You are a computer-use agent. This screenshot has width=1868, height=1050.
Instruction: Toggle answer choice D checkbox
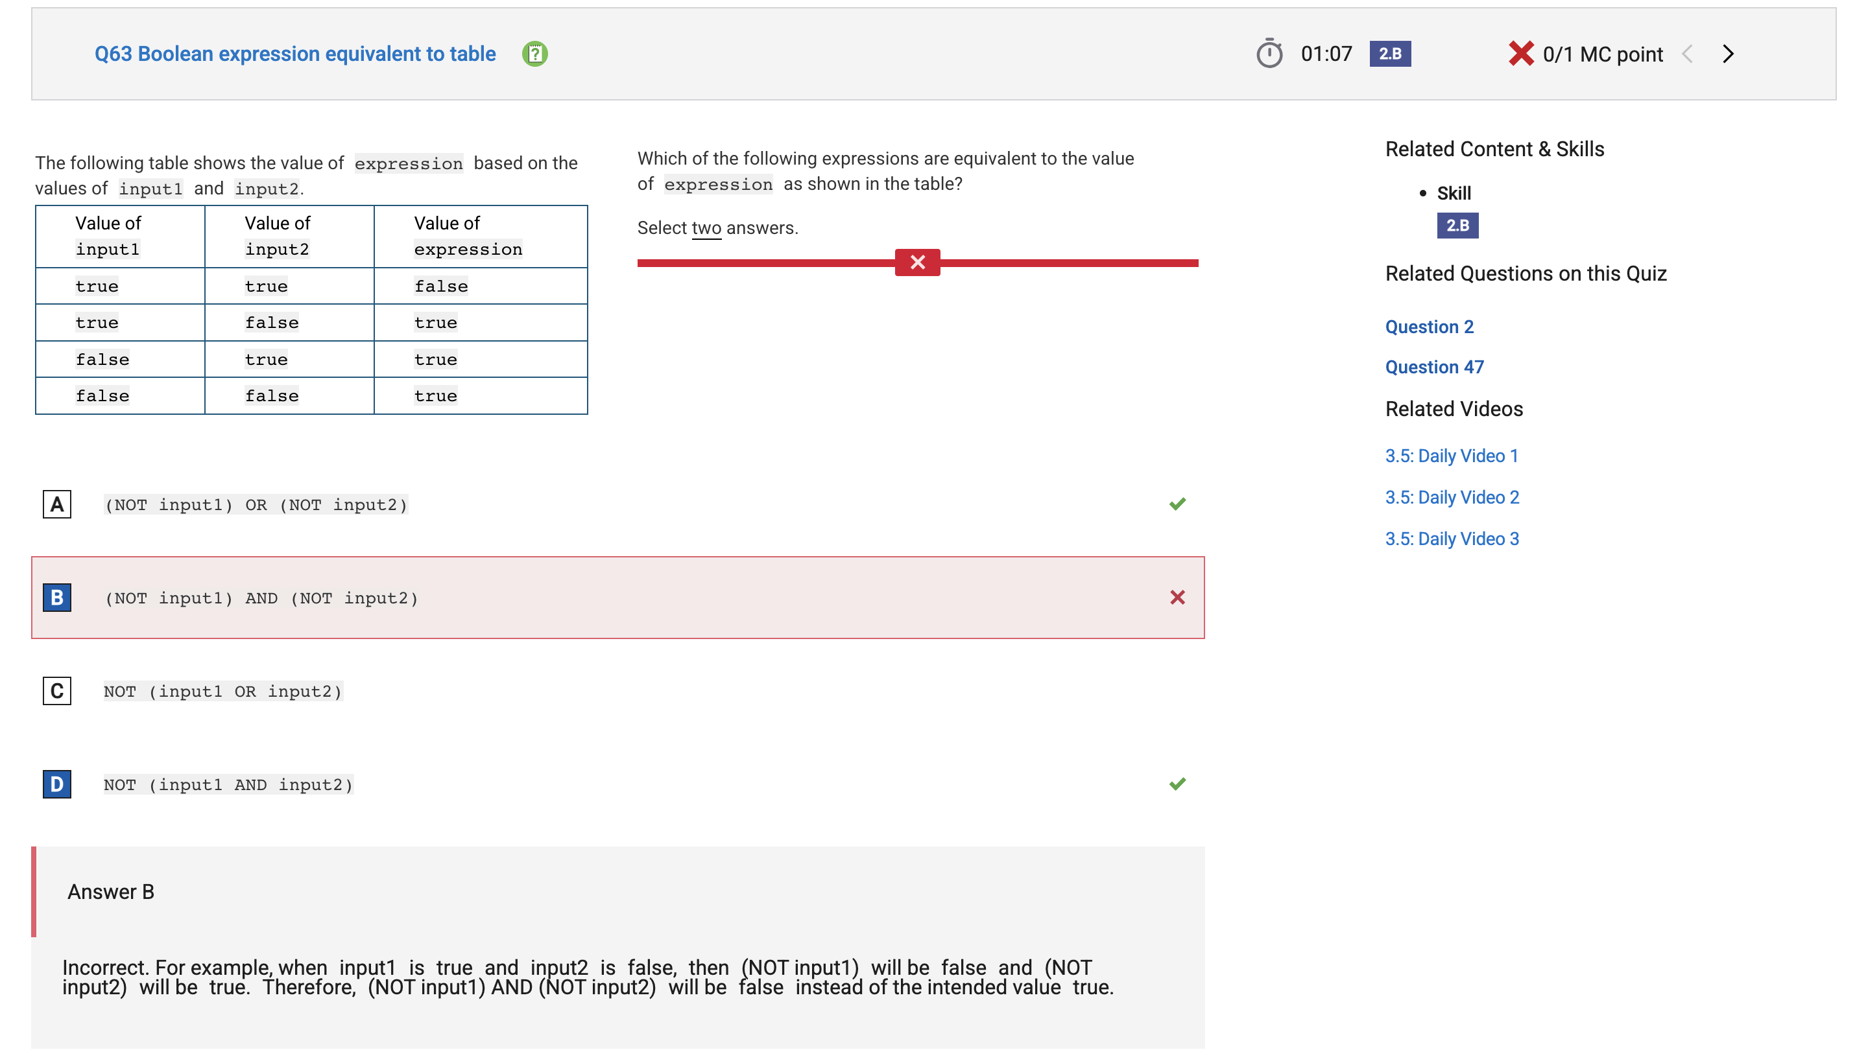coord(56,785)
